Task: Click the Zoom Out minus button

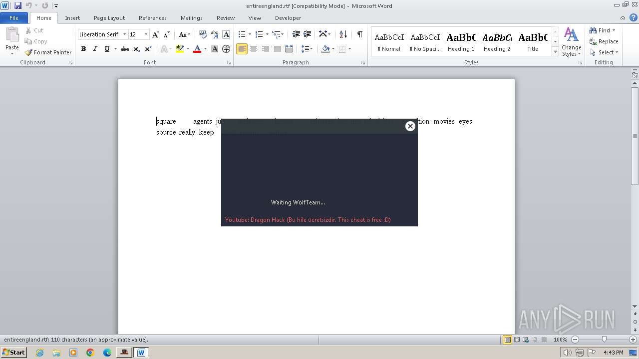Action: 575,340
